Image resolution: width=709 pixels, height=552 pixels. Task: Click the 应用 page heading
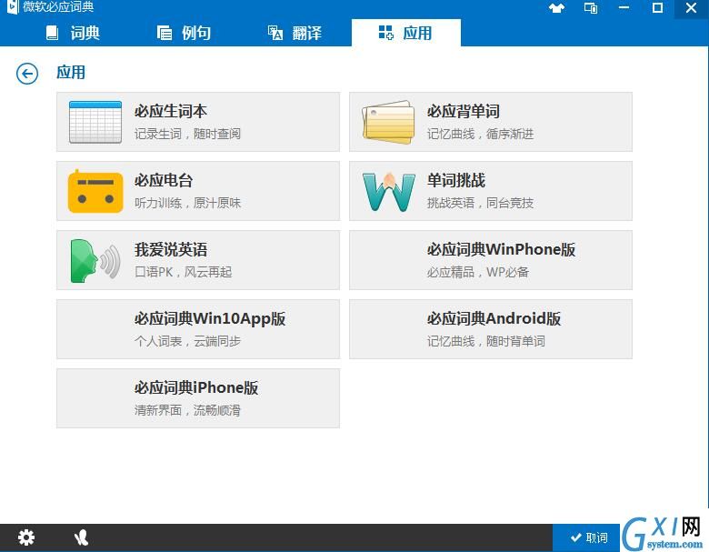[71, 73]
